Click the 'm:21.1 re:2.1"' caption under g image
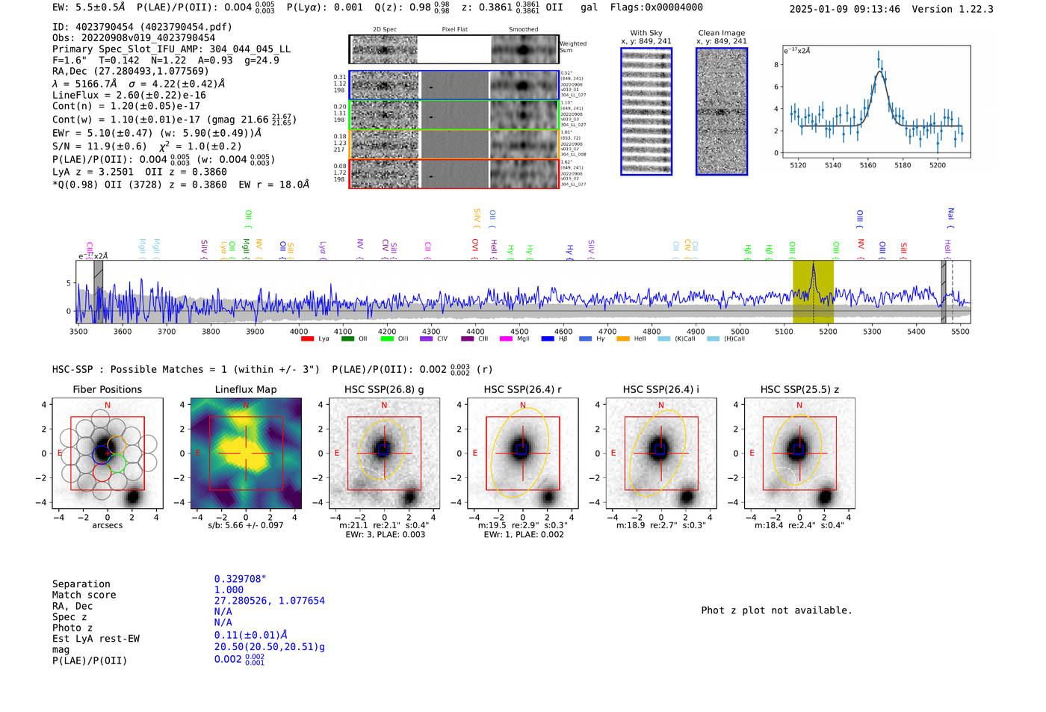 384,525
